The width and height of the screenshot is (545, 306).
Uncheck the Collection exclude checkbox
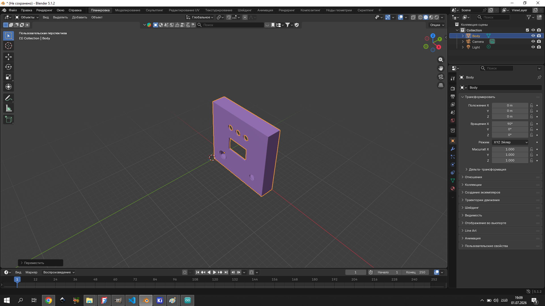click(x=527, y=30)
